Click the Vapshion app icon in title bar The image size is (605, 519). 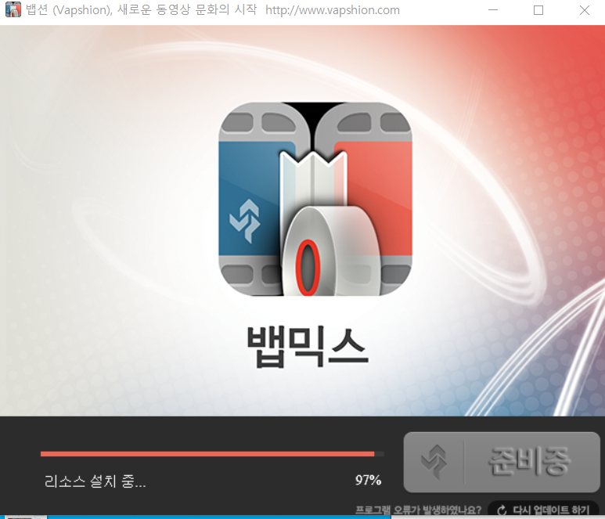click(x=13, y=9)
